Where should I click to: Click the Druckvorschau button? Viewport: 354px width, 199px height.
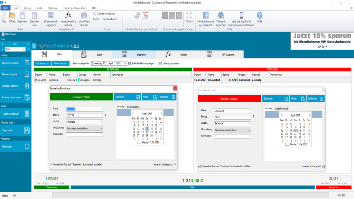42,64
